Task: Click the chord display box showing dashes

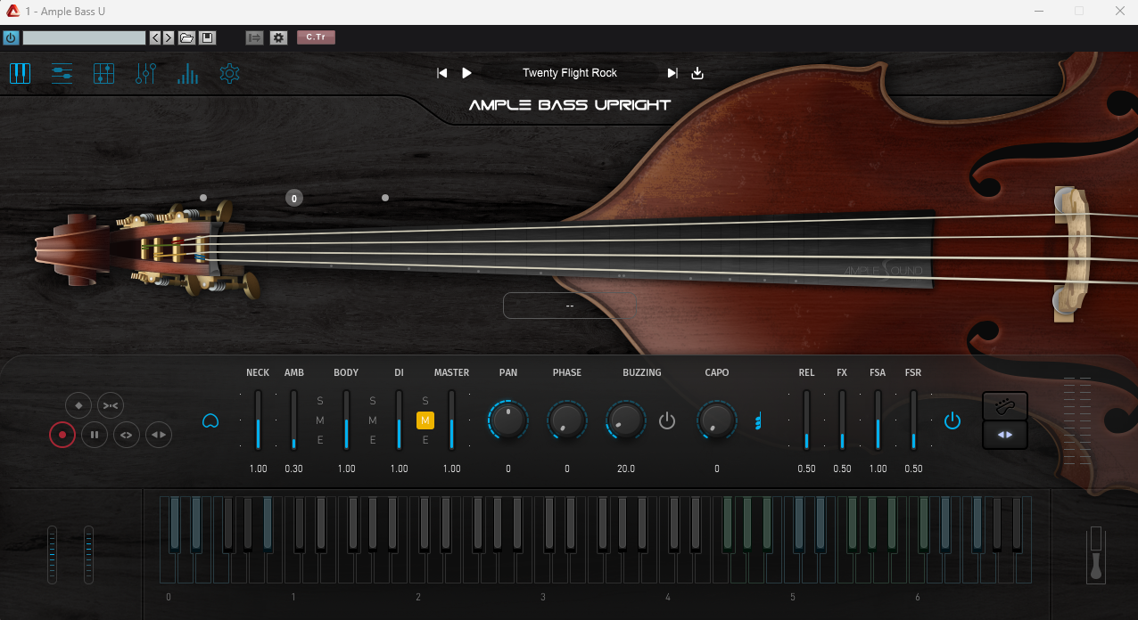Action: (x=569, y=306)
